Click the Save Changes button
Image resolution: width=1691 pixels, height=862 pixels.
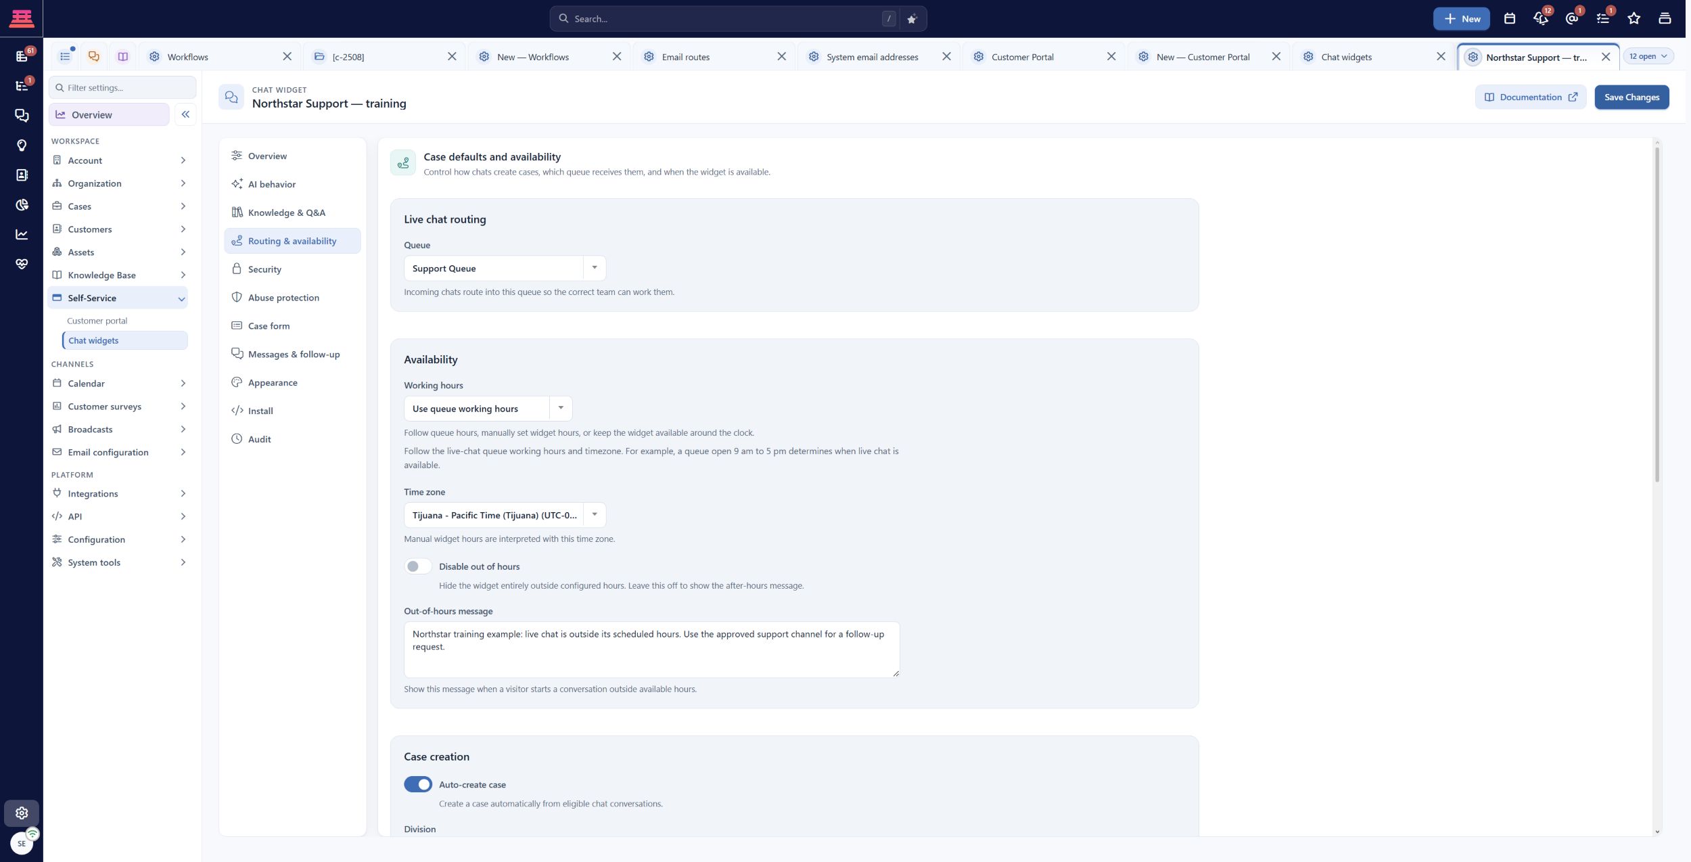tap(1631, 97)
